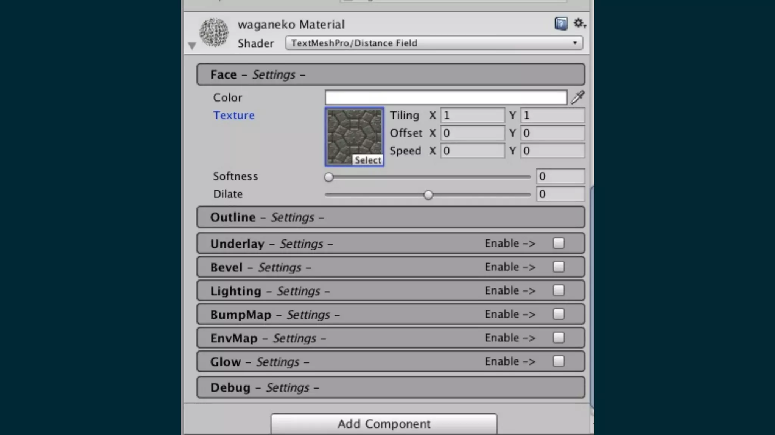Open the Shader dropdown

(x=434, y=43)
